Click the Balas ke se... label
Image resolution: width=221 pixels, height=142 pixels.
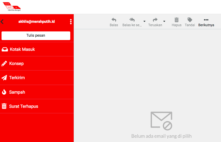coord(132,25)
